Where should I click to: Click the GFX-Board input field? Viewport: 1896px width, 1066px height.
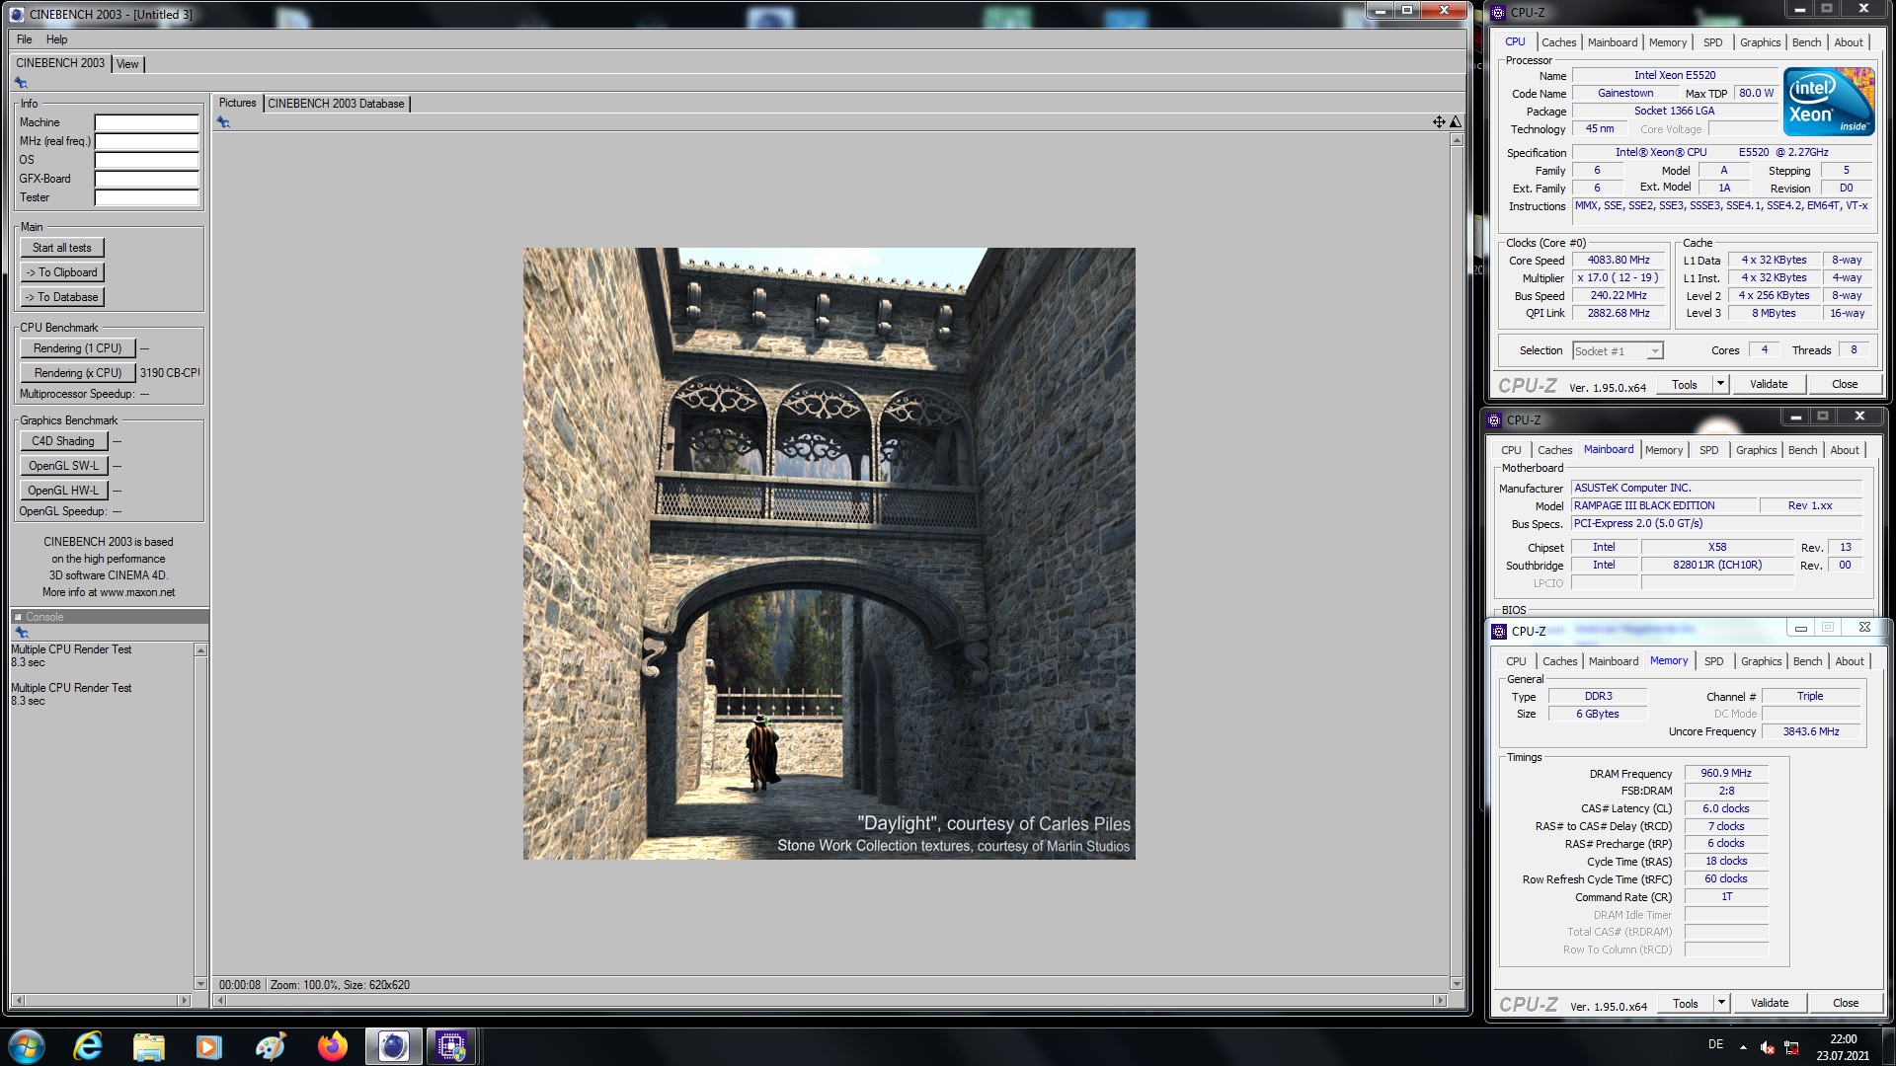point(146,180)
